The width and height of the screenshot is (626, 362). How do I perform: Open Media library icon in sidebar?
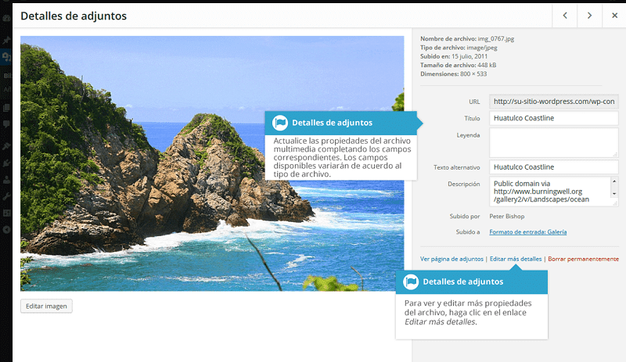point(6,57)
